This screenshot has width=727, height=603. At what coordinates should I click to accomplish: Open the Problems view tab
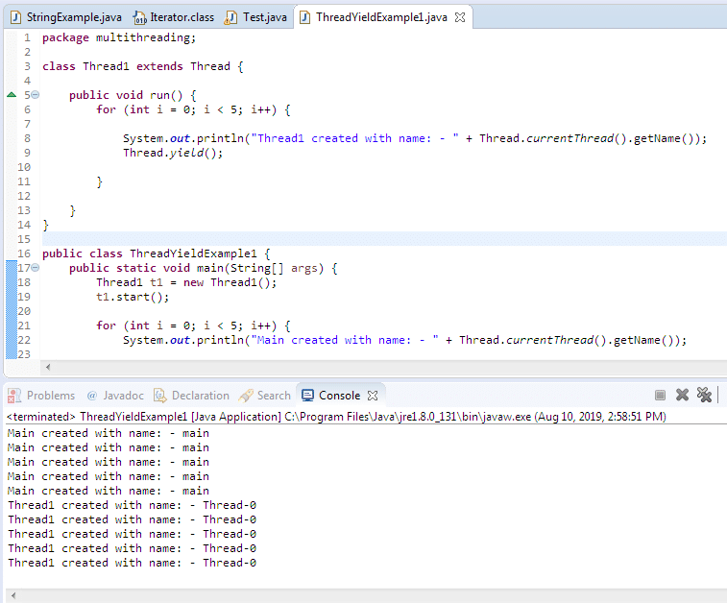(x=50, y=396)
